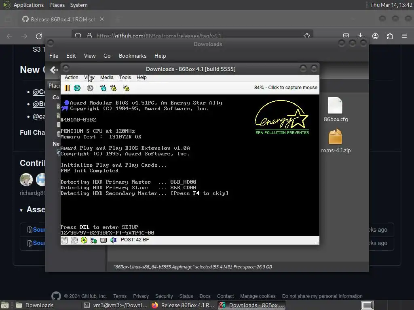Open Bookmarks menu in Downloads file manager
Screen dimensions: 414x310
coord(133,56)
